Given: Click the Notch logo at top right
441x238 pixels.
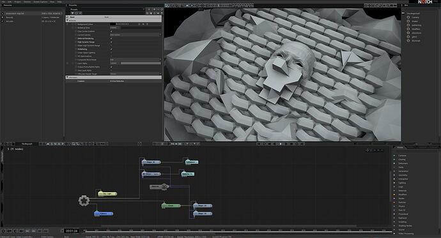Looking at the screenshot, I should click(425, 2).
